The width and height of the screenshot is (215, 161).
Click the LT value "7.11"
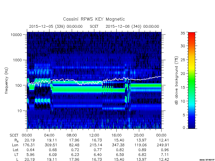165,155
